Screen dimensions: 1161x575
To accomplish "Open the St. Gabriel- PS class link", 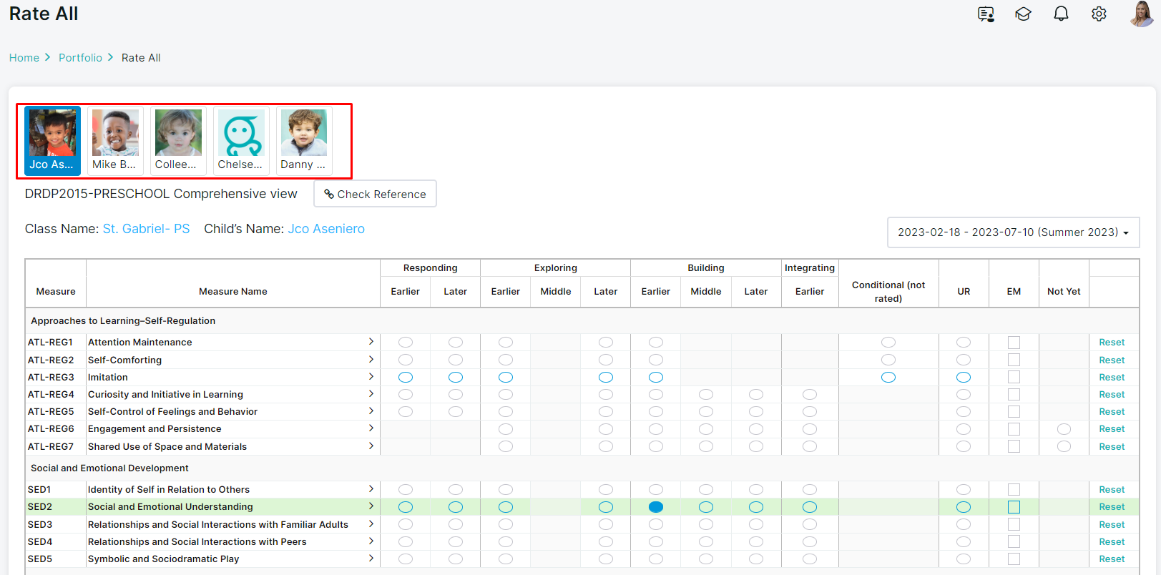I will tap(146, 229).
